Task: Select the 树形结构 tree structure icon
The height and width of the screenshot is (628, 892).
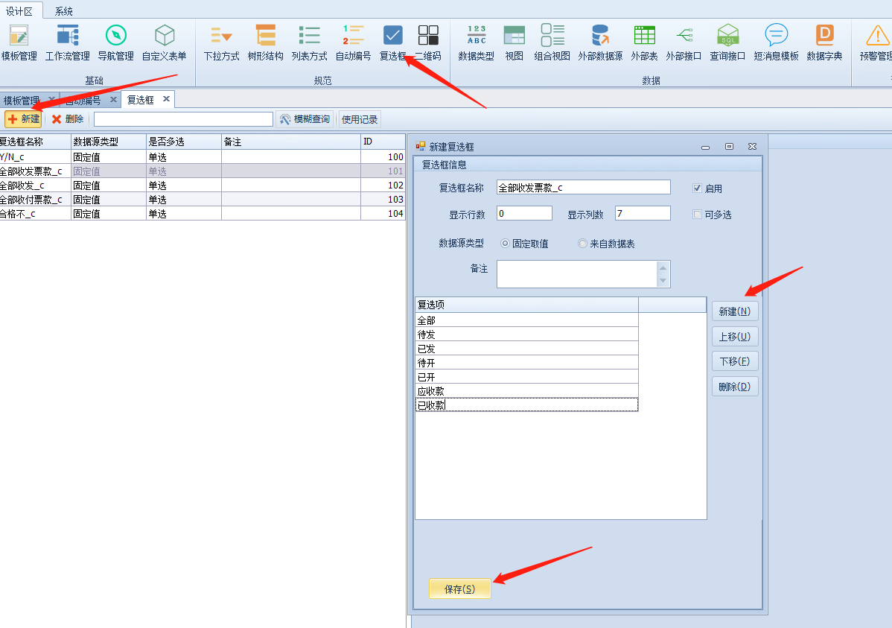Action: tap(266, 35)
